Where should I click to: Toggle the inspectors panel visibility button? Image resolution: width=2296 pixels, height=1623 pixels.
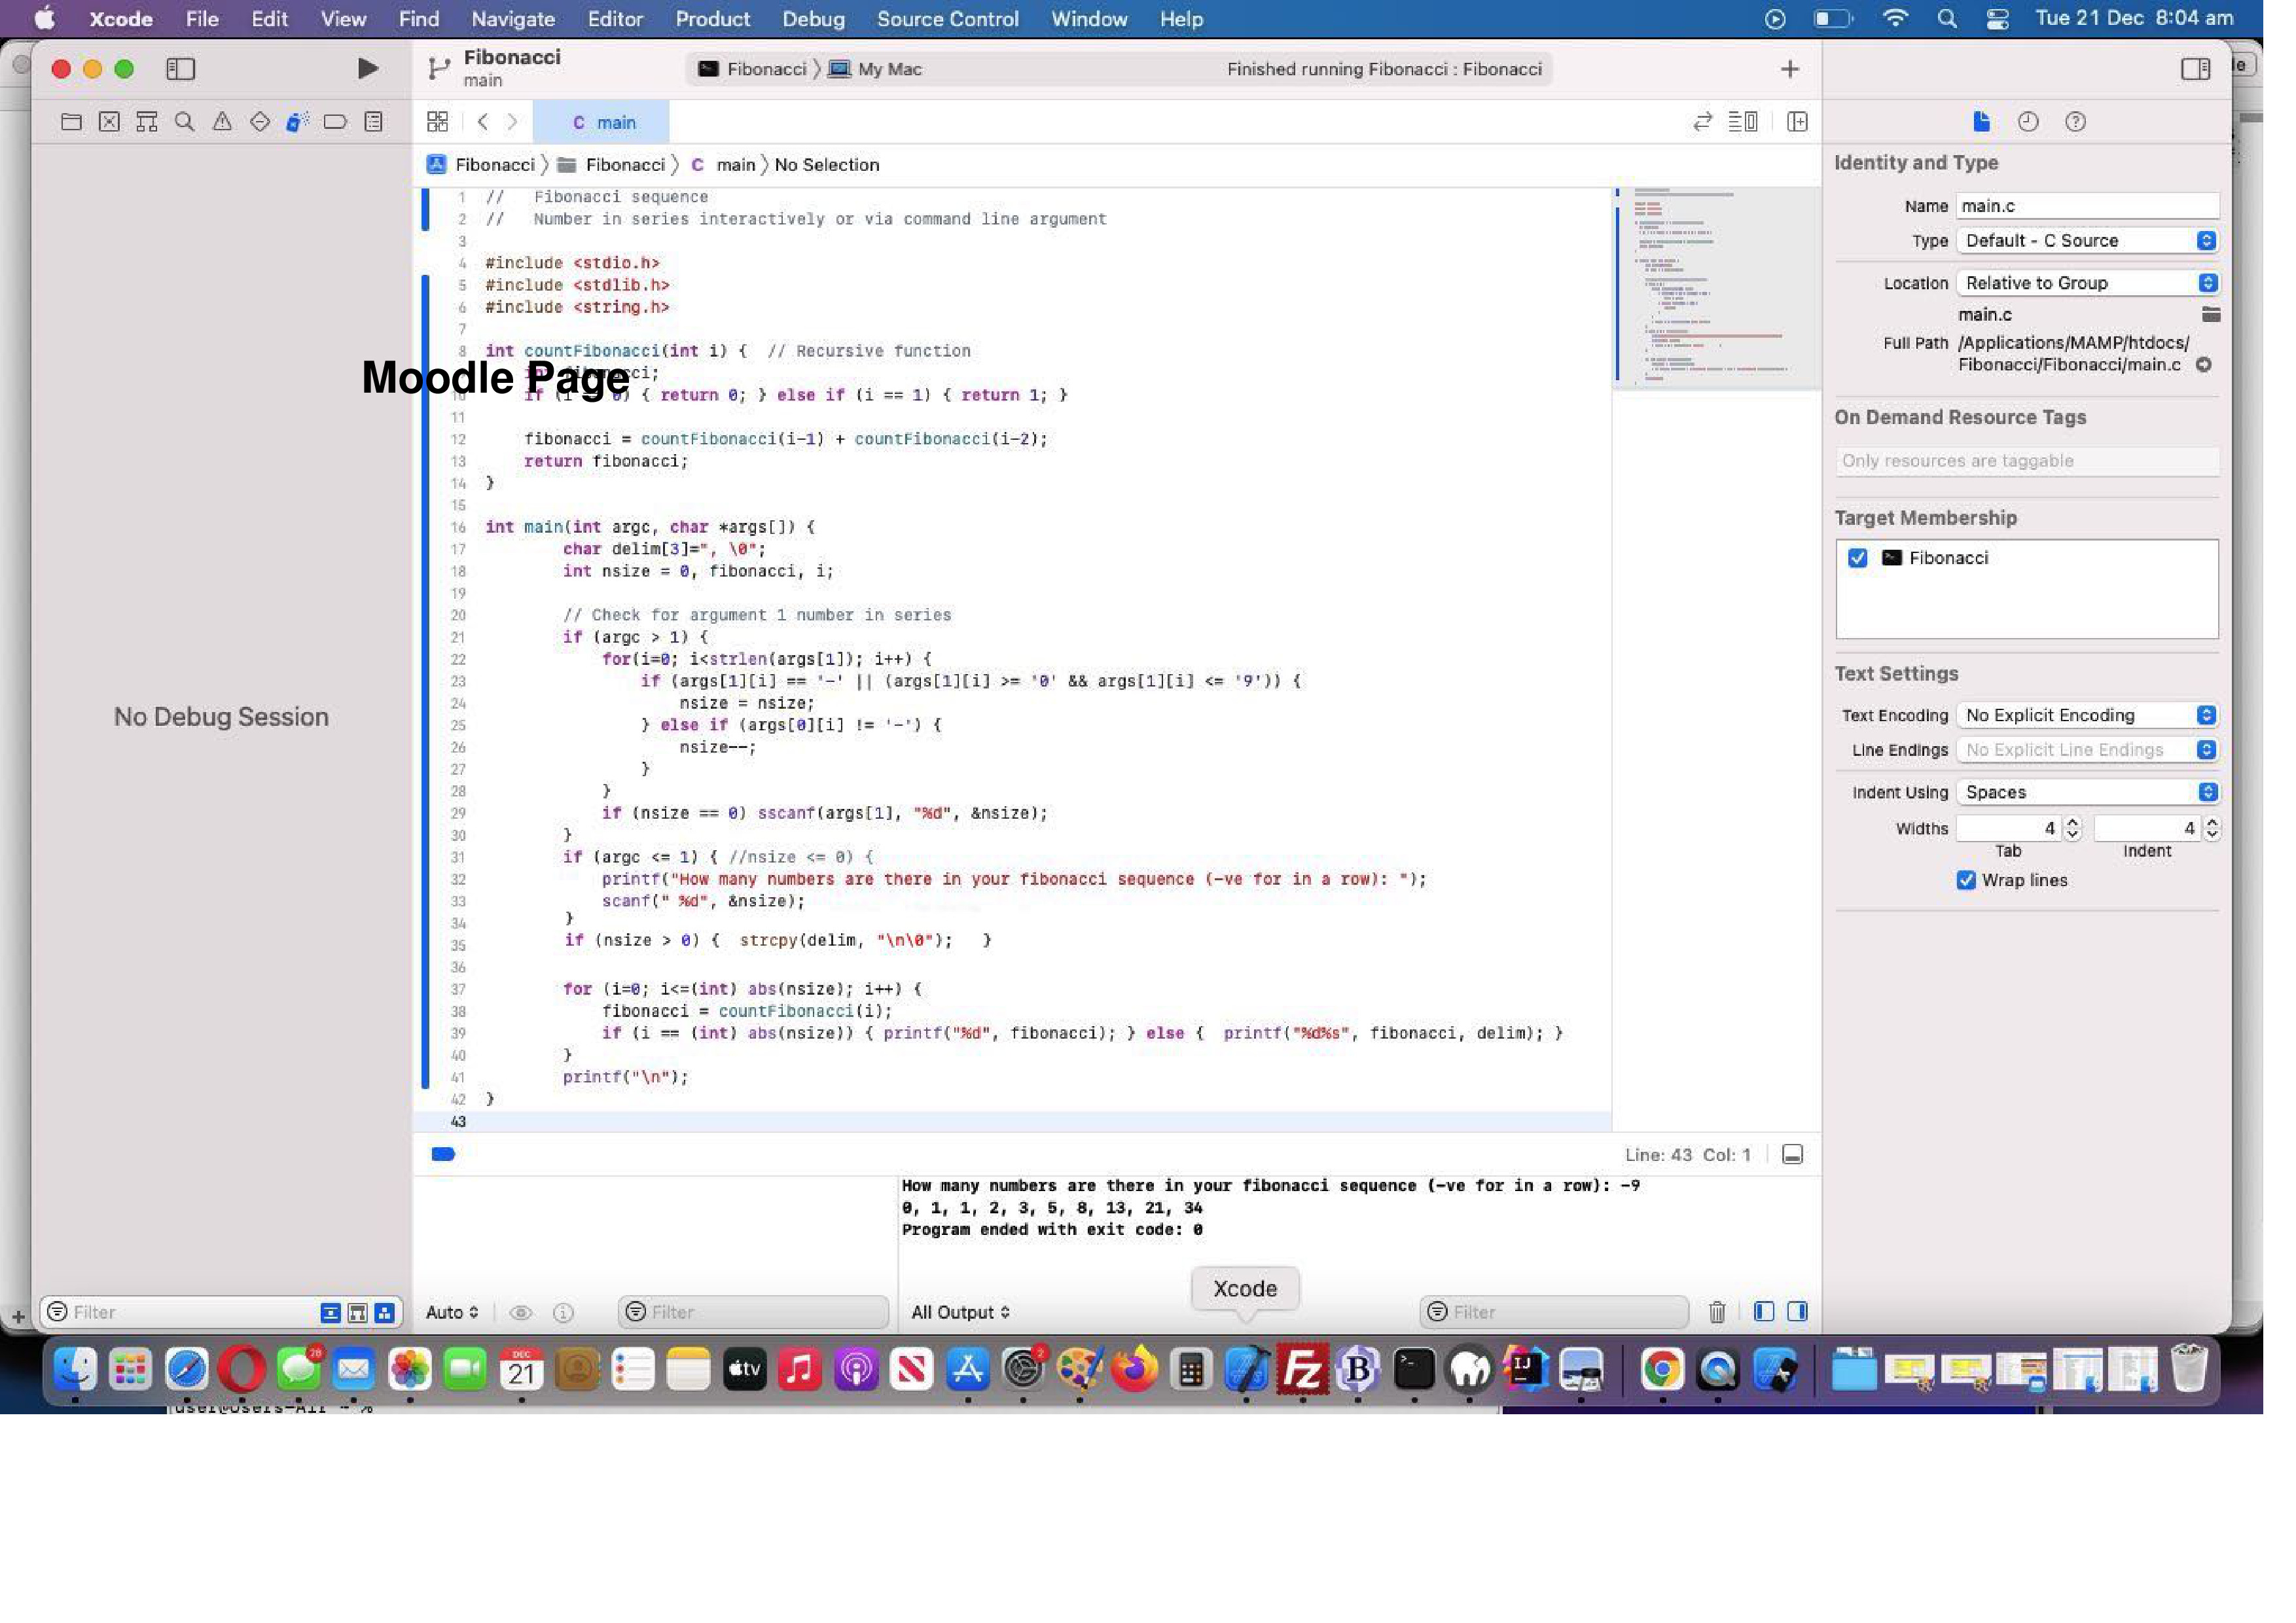(2195, 68)
